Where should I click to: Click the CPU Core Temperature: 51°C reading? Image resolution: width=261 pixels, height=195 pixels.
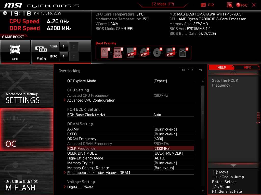(120, 14)
